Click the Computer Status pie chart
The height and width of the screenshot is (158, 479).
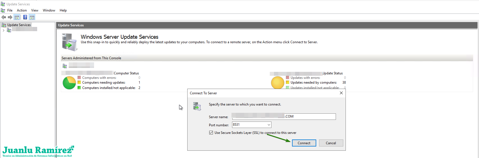click(69, 83)
